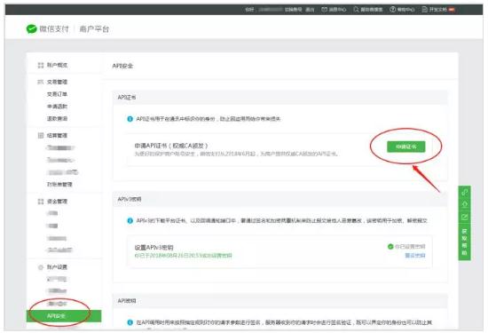Click the upload icon in green side panel
Screen dimensions: 488x333
pyautogui.click(x=464, y=204)
